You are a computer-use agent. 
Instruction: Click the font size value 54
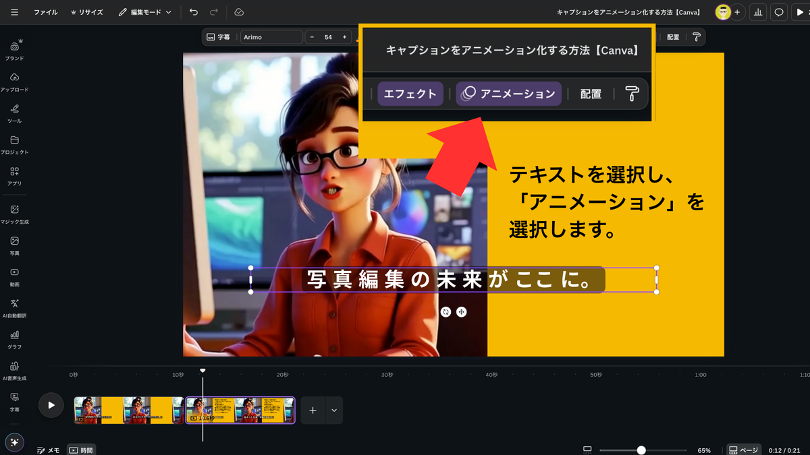[x=328, y=37]
